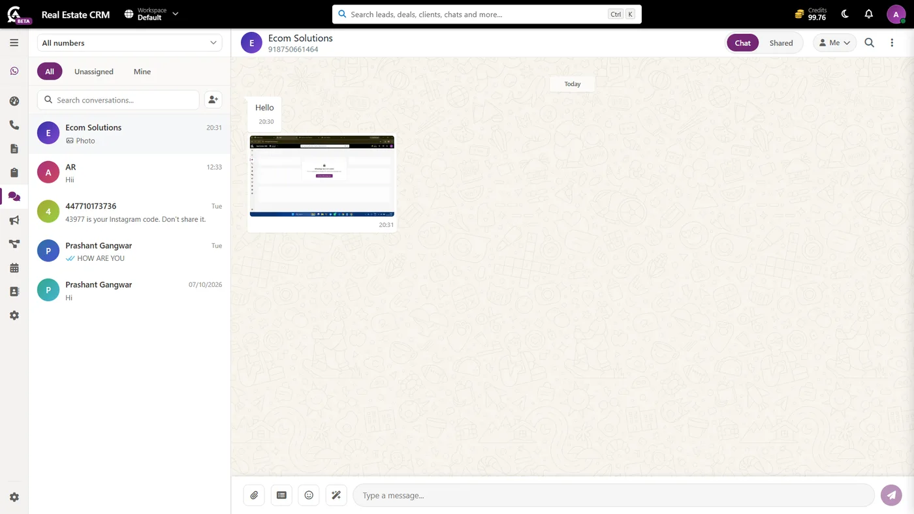Switch to the Shared view toggle
Screen dimensions: 914x514
pos(781,43)
